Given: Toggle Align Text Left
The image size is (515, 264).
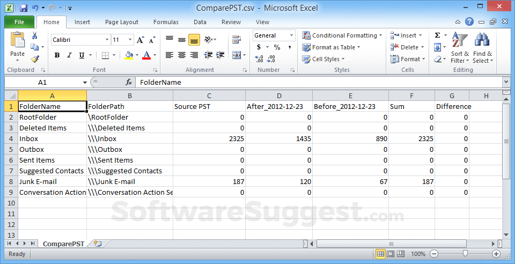Looking at the screenshot, I should coord(170,55).
